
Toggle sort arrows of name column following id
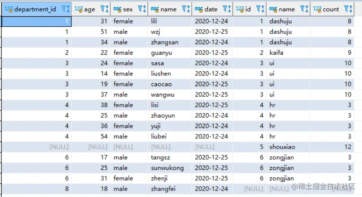tap(306, 9)
